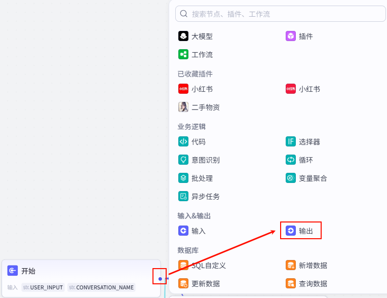The image size is (387, 298).
Task: Choose the first 小红书 plugin icon
Action: point(183,89)
